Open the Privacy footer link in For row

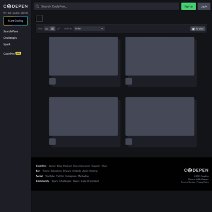[x=67, y=171]
